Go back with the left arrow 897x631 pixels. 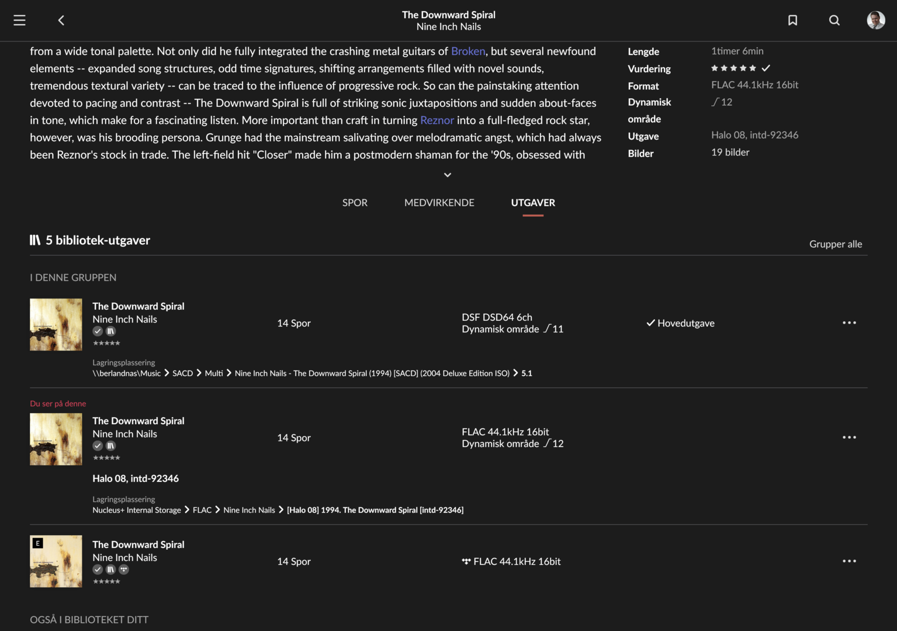click(61, 20)
